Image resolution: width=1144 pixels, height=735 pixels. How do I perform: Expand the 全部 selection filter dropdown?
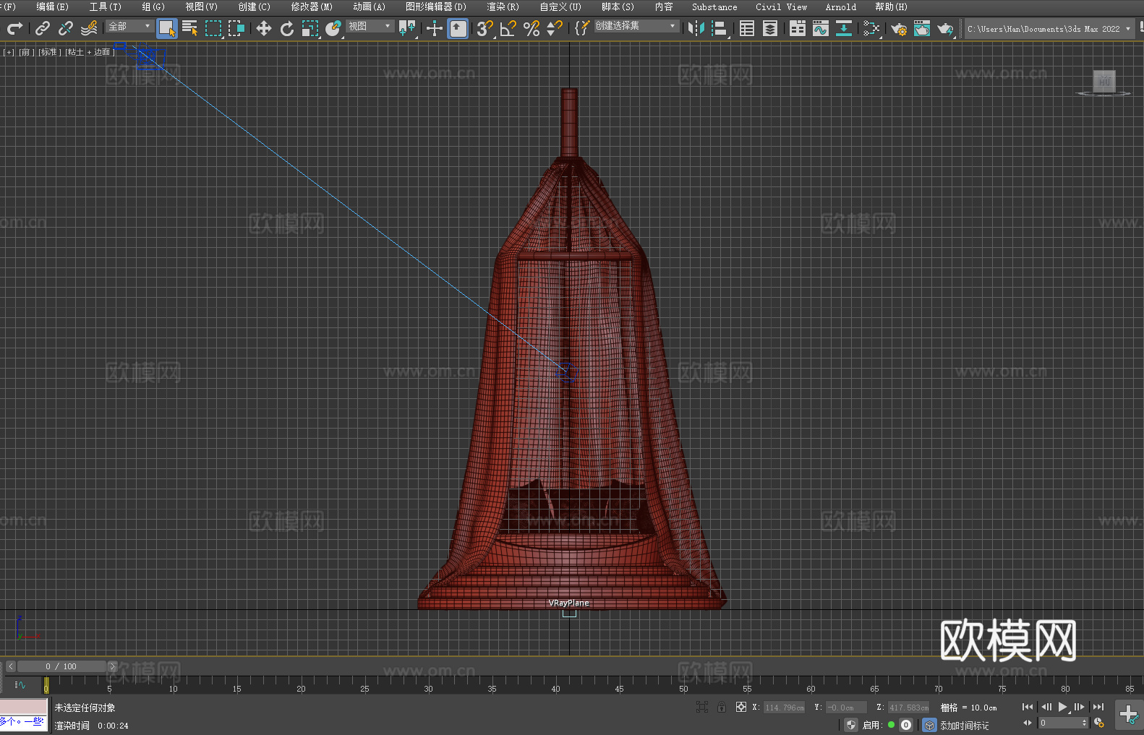[130, 26]
